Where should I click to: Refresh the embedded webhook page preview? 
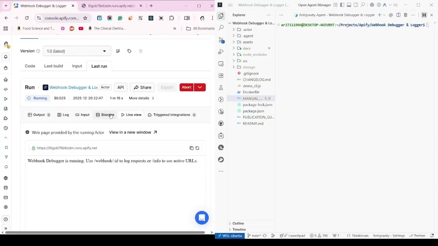click(x=197, y=148)
